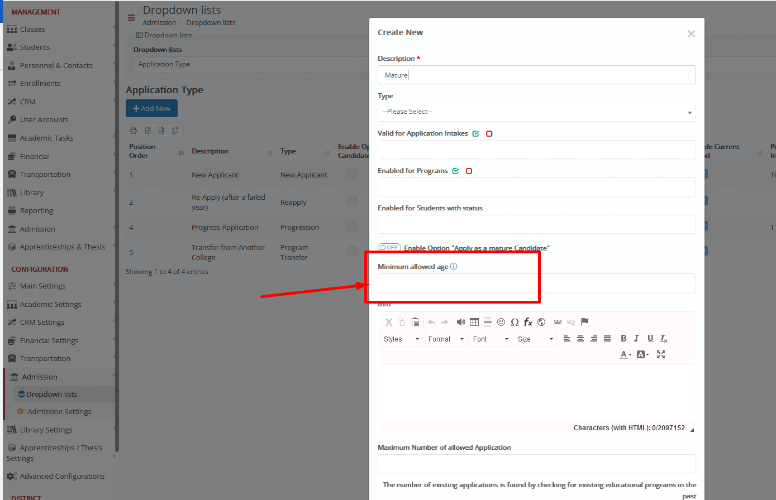Screen dimensions: 776x500
Task: Insert anchor with flag icon
Action: [585, 321]
